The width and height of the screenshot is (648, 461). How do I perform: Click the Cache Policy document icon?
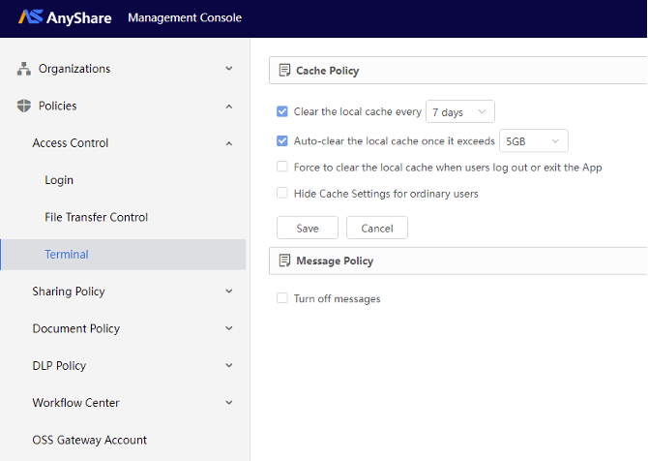284,71
